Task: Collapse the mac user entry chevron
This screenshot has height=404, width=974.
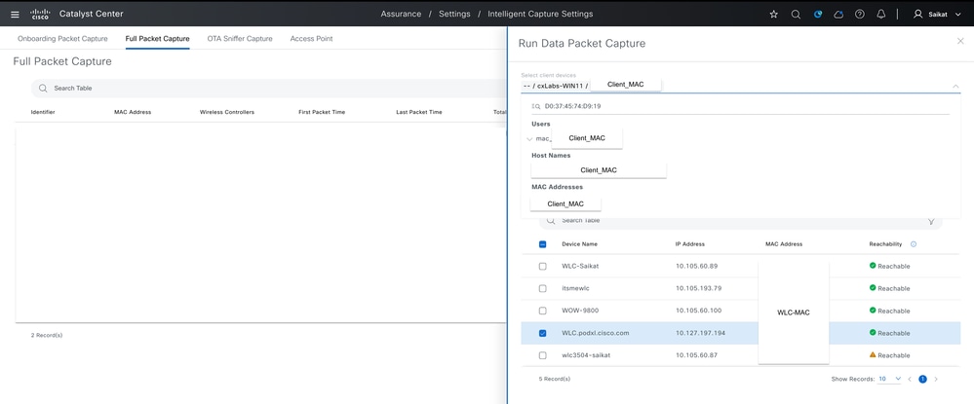Action: click(x=529, y=139)
